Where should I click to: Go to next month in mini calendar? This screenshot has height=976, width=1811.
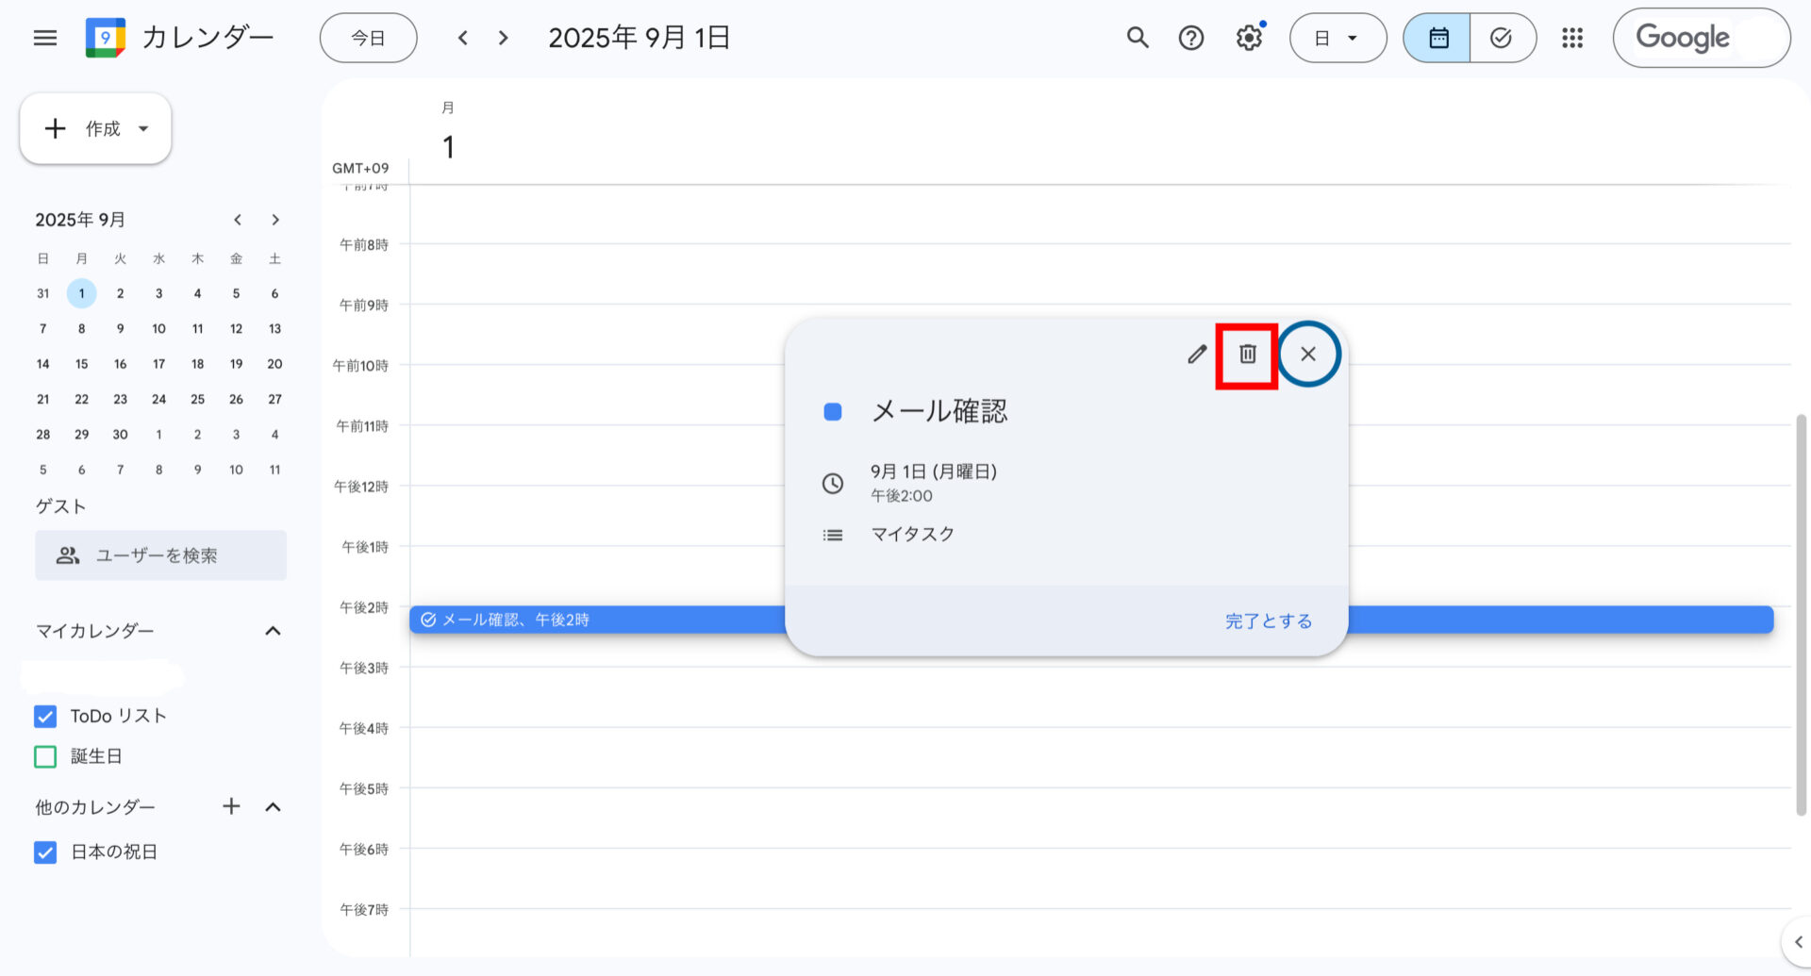point(274,219)
